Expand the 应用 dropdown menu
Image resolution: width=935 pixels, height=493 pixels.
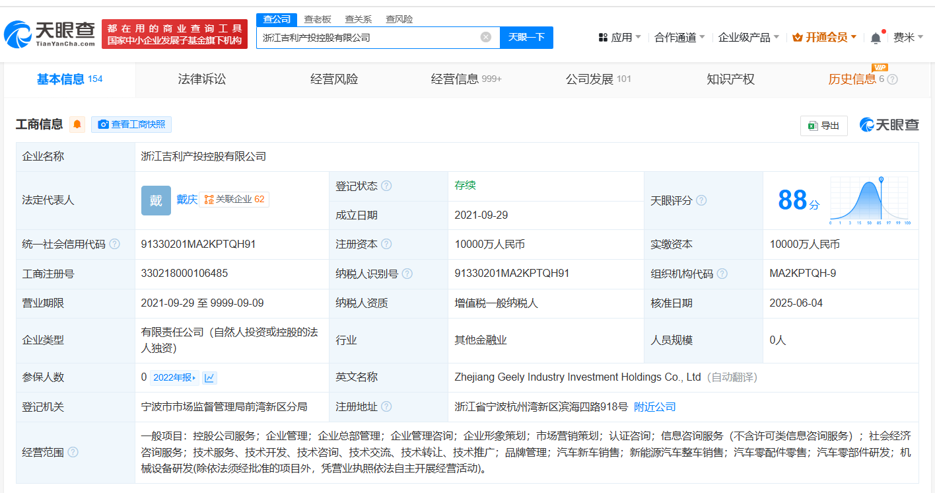click(x=619, y=38)
